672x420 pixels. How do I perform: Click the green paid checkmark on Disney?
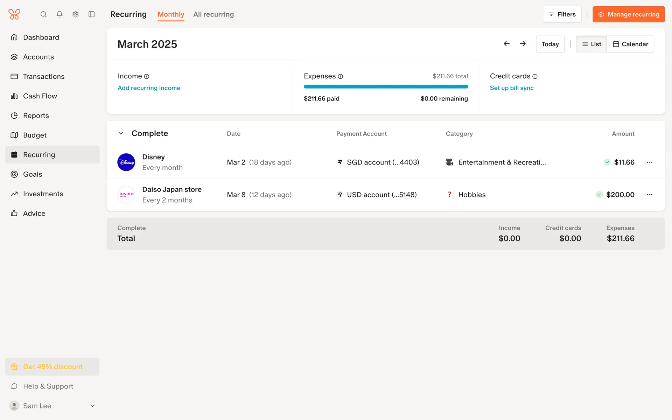pos(607,162)
